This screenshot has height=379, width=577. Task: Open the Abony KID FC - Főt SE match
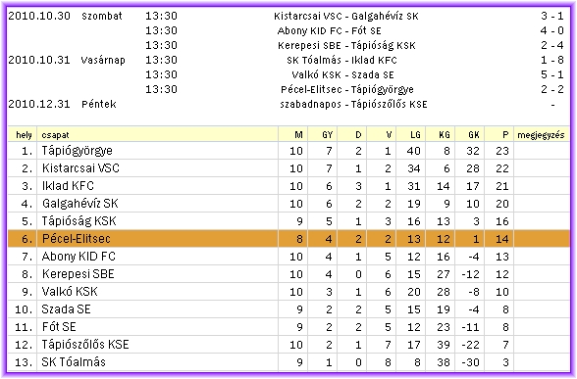(x=329, y=31)
